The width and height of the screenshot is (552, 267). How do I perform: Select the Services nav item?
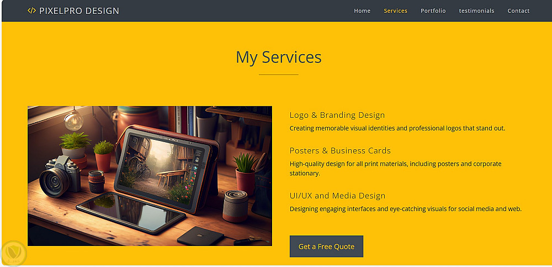(x=395, y=11)
